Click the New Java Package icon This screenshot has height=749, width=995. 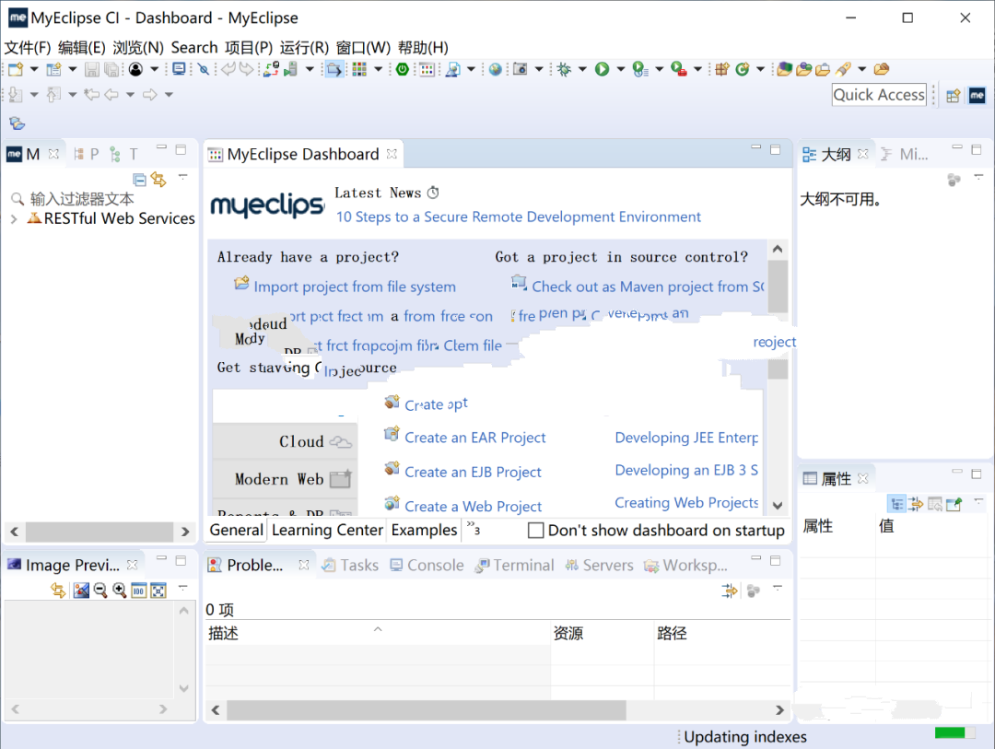721,69
